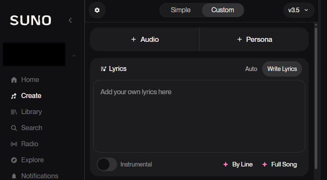Click the Home house icon

(14, 80)
